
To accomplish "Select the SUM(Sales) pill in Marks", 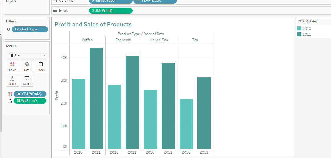I will (30, 101).
